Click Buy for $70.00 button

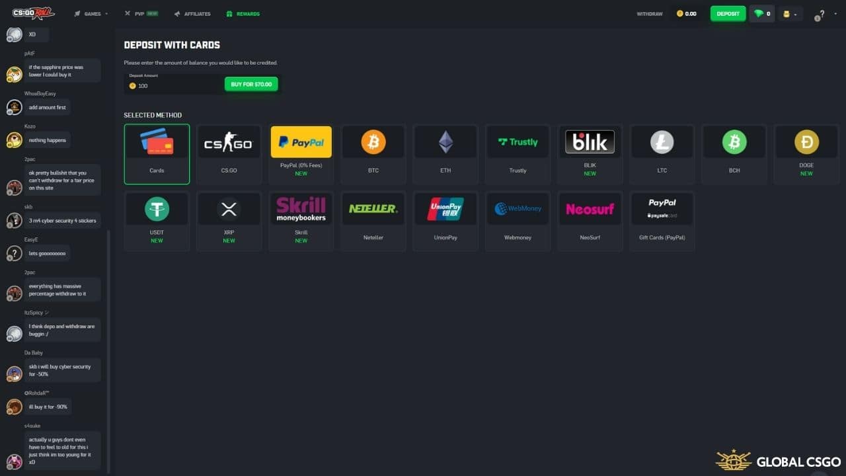pos(251,85)
